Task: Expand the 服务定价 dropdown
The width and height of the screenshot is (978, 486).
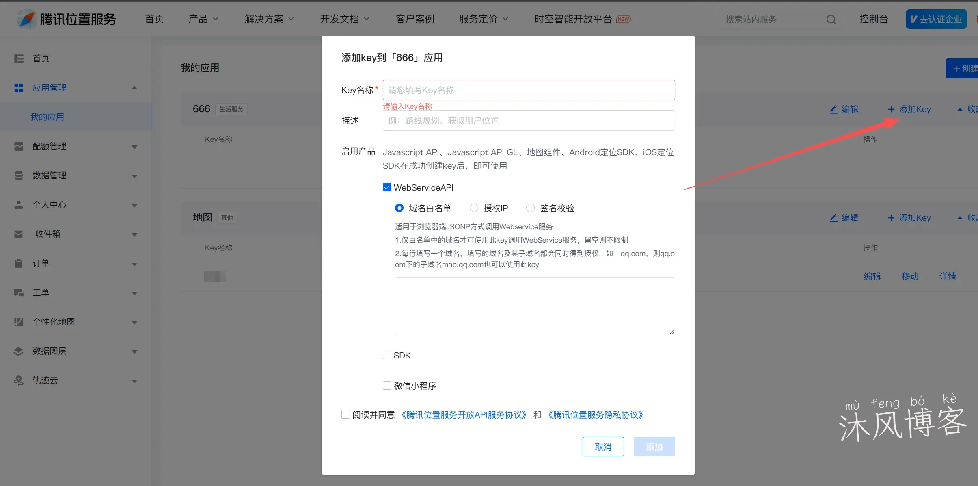Action: [482, 19]
